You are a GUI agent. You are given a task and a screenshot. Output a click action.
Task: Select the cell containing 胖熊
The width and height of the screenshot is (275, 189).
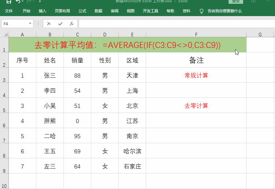click(50, 121)
